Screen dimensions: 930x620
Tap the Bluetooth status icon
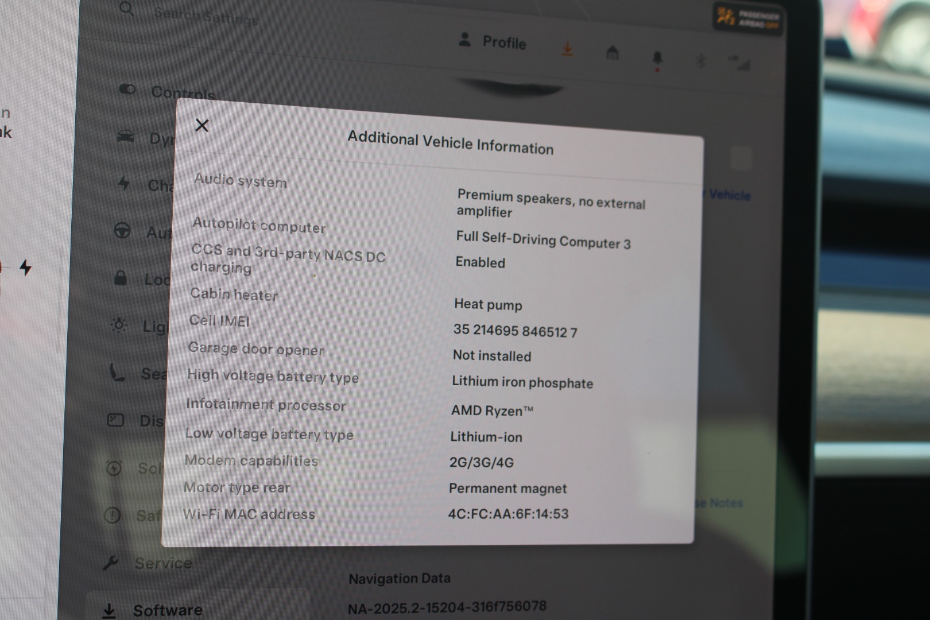(x=700, y=60)
